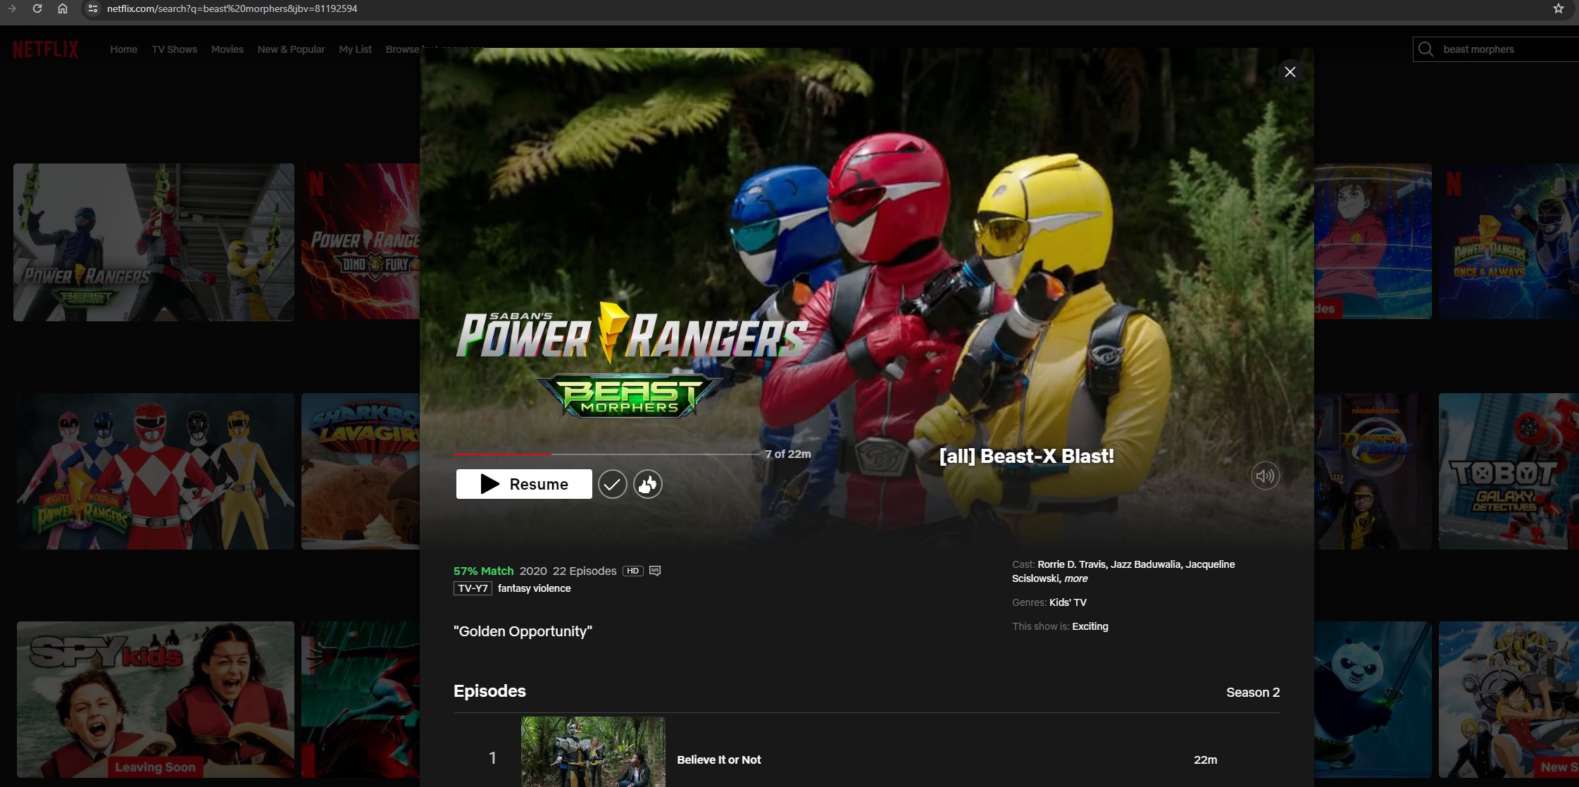Open site information icon in address bar
This screenshot has width=1579, height=787.
point(92,8)
